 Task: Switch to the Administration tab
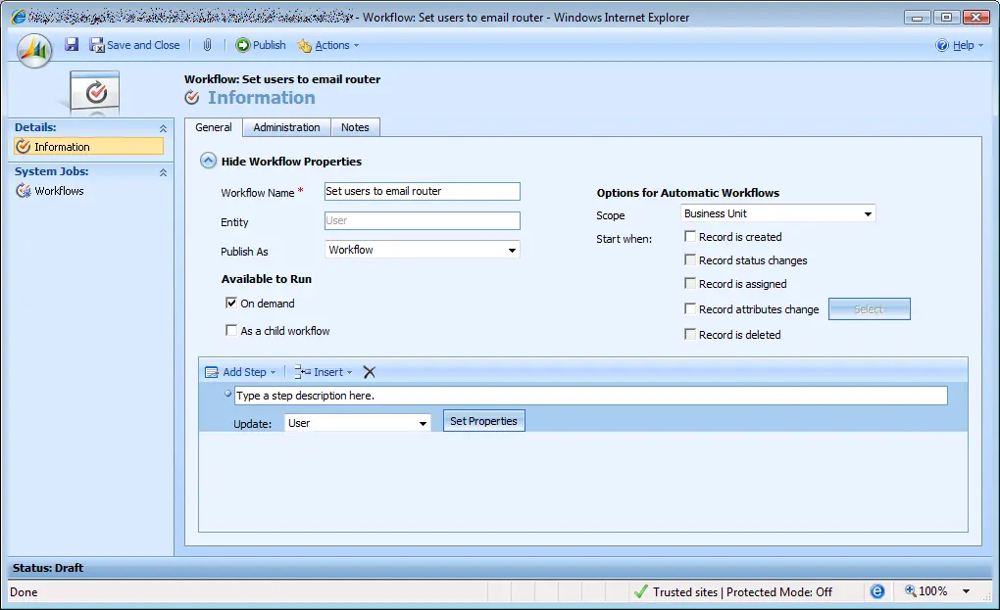pyautogui.click(x=286, y=127)
